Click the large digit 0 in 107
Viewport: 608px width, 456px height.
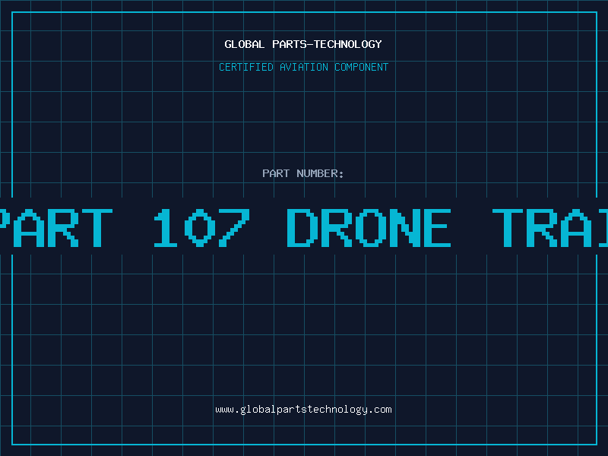[x=200, y=227]
